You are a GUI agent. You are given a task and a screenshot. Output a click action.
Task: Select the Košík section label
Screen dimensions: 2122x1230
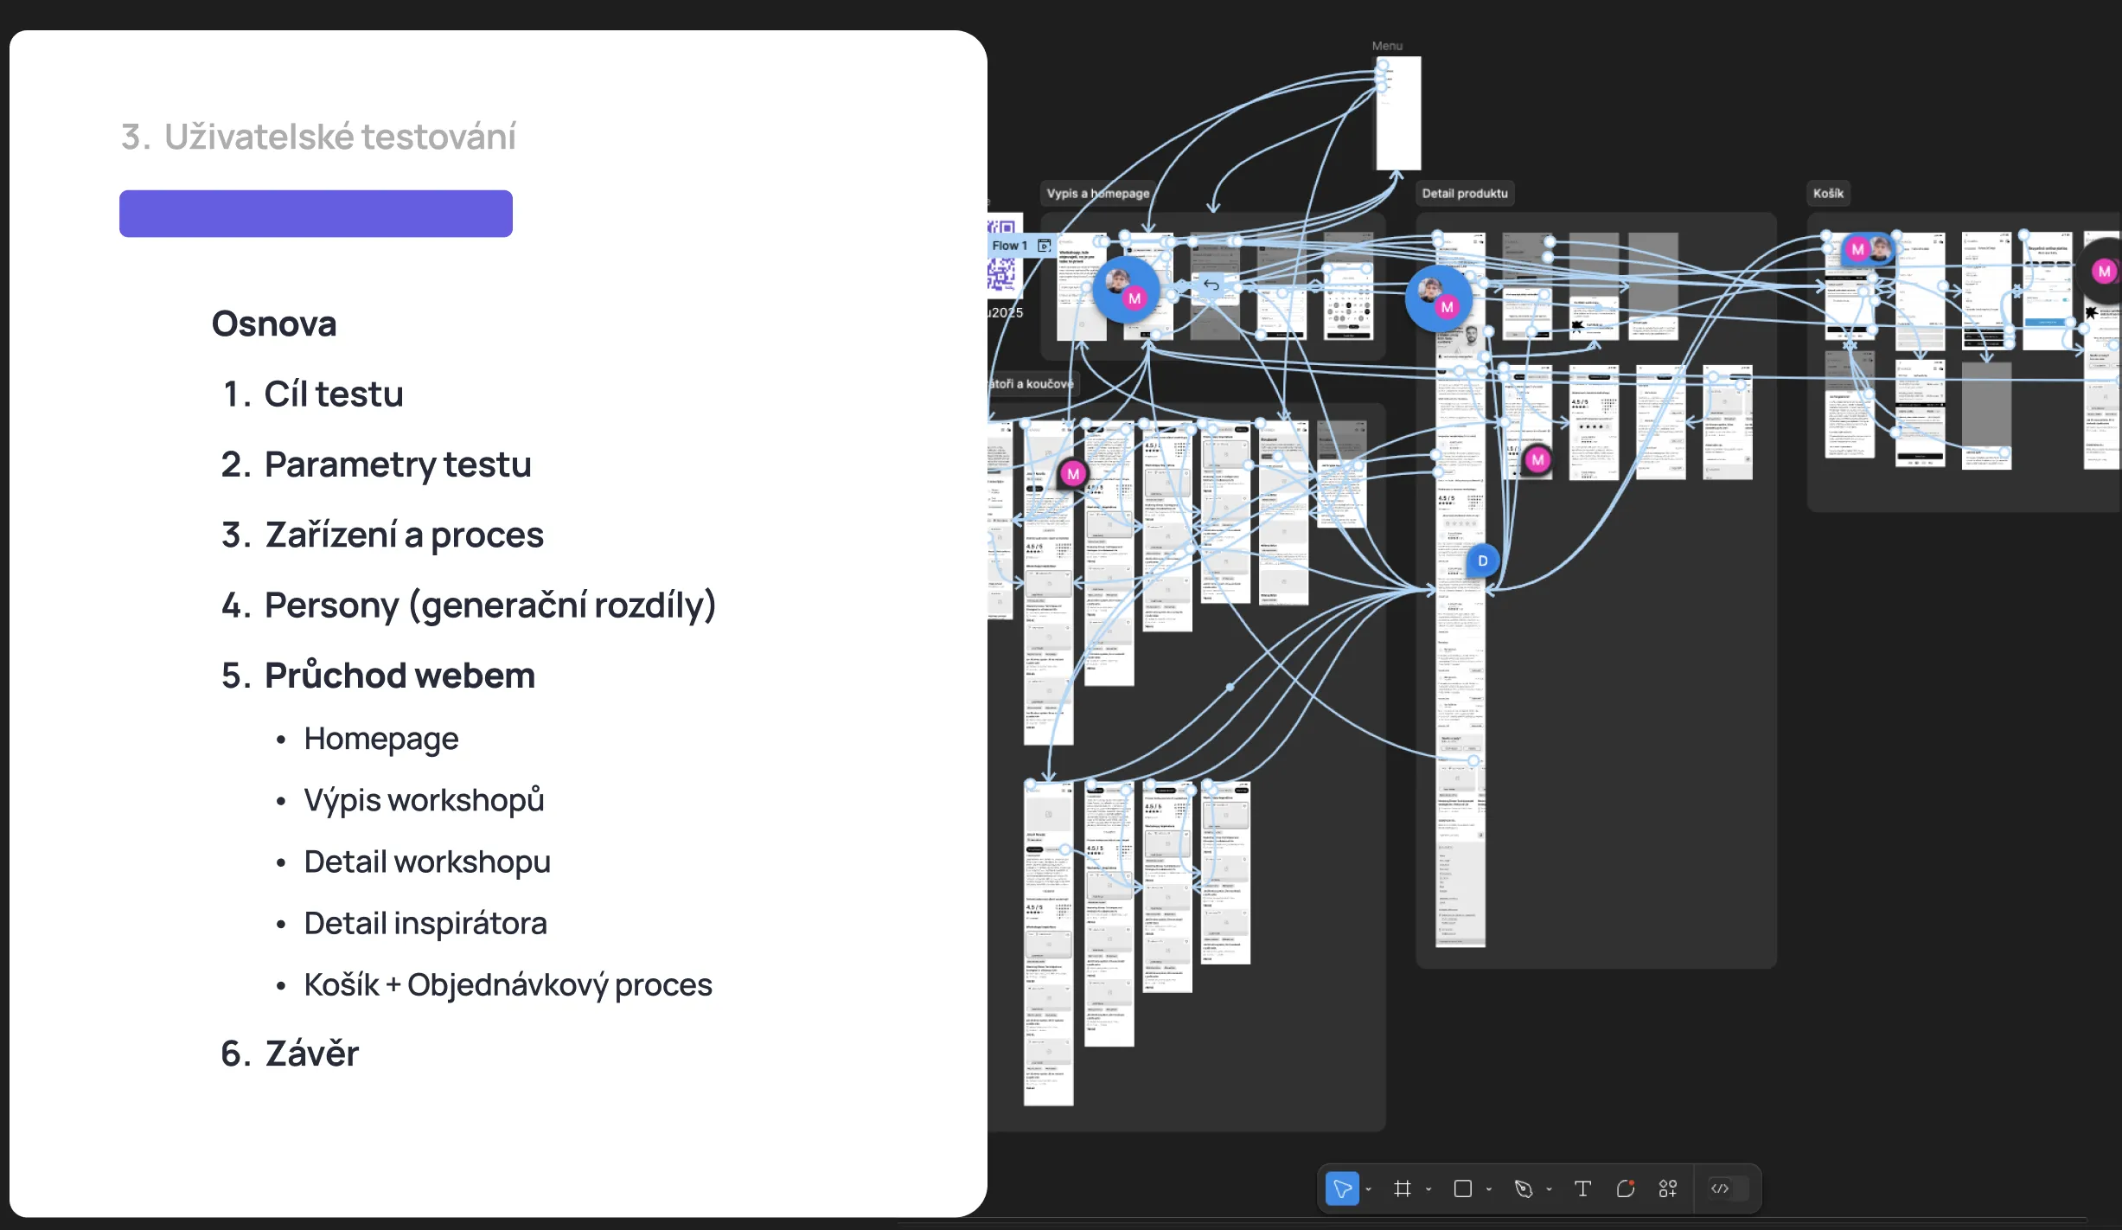point(1828,193)
